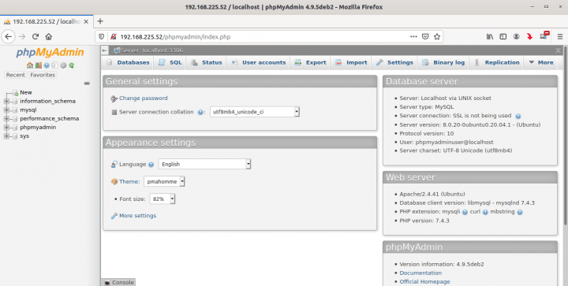Click the Change password link
Image resolution: width=568 pixels, height=286 pixels.
[144, 98]
